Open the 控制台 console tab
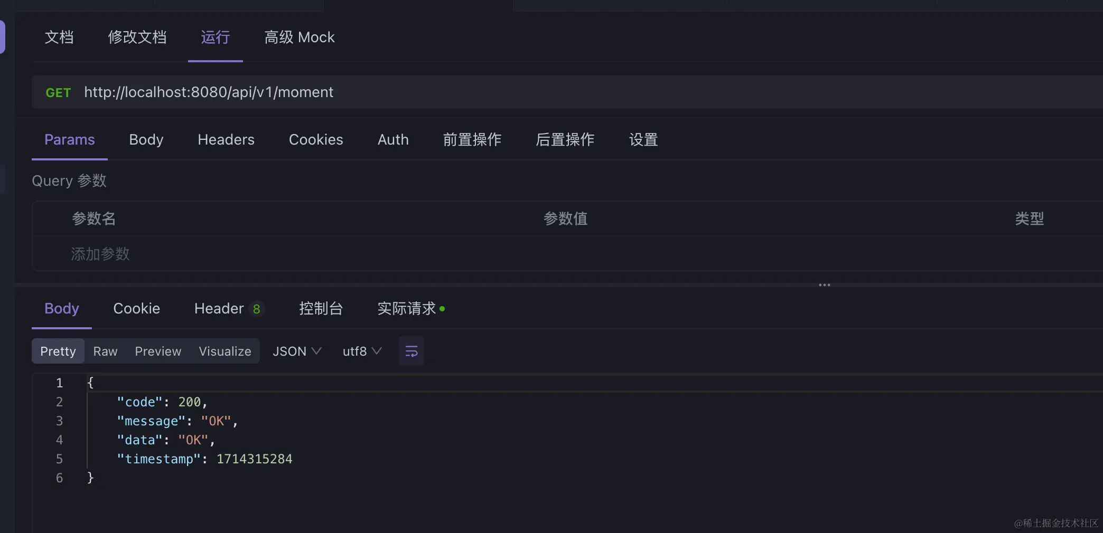This screenshot has height=533, width=1103. [x=321, y=309]
